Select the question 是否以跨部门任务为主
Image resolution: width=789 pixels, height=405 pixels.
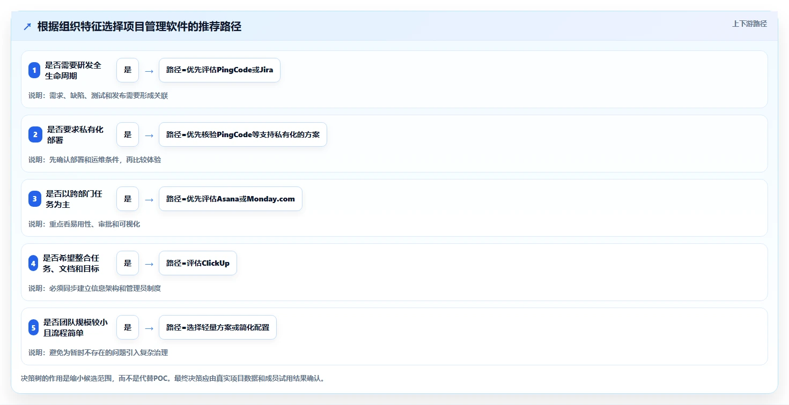pyautogui.click(x=74, y=199)
